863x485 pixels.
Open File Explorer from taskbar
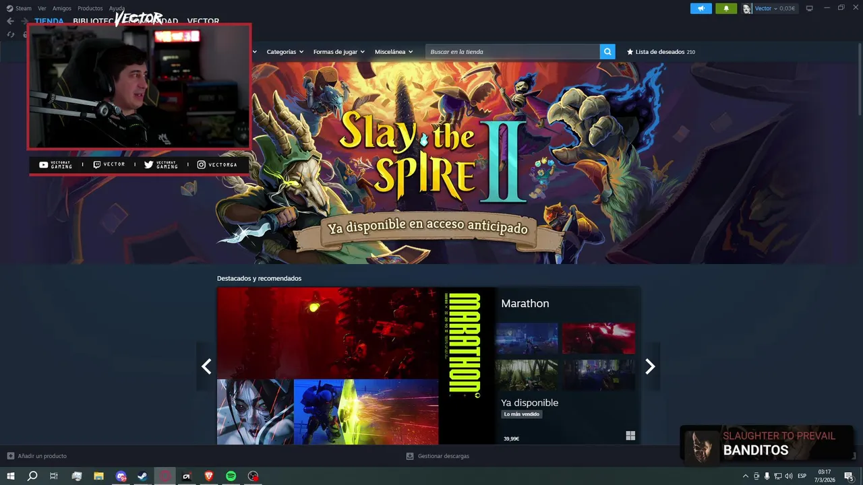tap(98, 476)
